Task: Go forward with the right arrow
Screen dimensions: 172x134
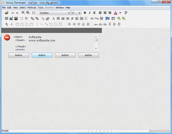Action: (x=17, y=13)
